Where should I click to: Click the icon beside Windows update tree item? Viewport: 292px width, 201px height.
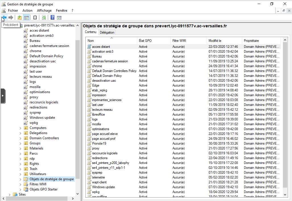coord(26,118)
